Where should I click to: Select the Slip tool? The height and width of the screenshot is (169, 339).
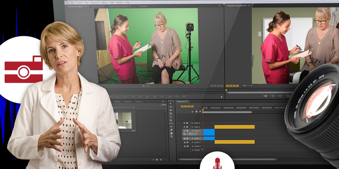tap(171, 123)
